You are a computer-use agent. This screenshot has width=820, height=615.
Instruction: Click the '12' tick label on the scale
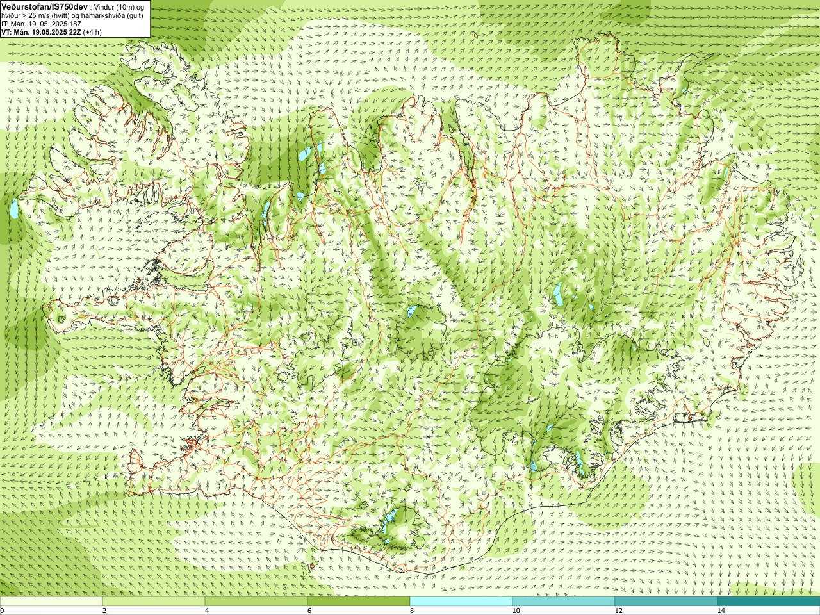click(618, 611)
